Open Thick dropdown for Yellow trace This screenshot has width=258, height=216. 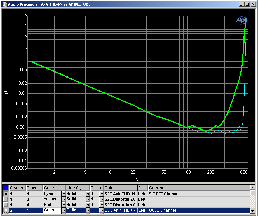click(x=102, y=199)
